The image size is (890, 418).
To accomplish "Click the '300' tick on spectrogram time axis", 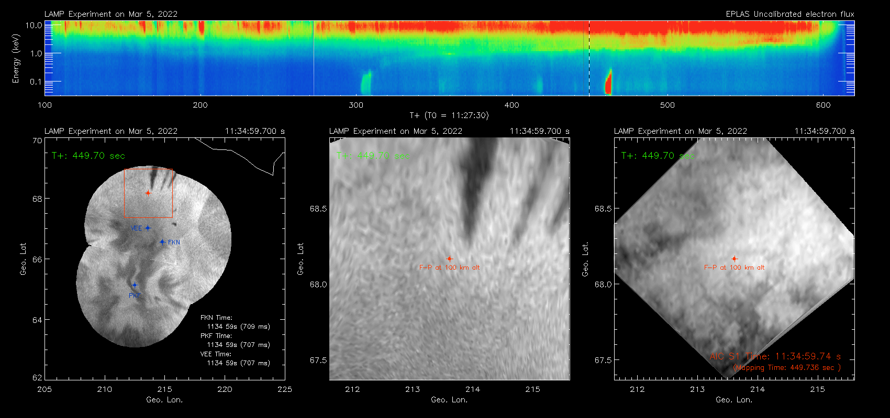I will (x=356, y=105).
